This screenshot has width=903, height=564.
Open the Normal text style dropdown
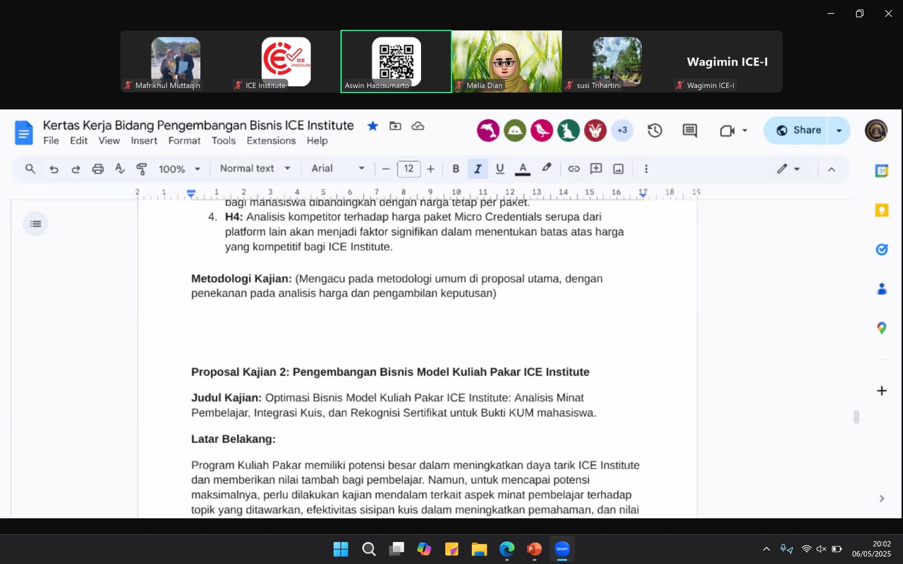(255, 169)
